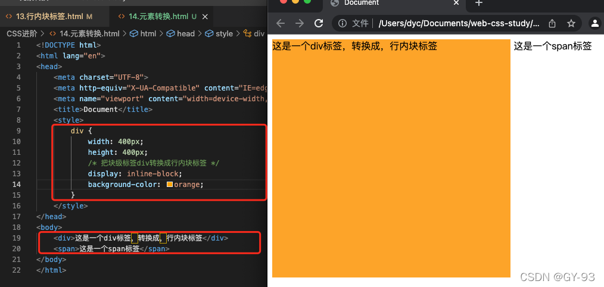Select html symbol in breadcrumb
The height and width of the screenshot is (287, 604).
point(144,34)
